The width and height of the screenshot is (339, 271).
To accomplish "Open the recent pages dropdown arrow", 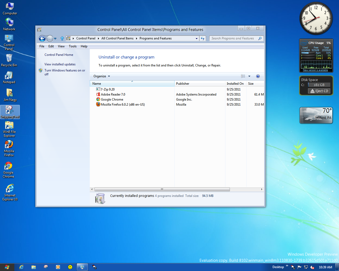I will [x=55, y=39].
